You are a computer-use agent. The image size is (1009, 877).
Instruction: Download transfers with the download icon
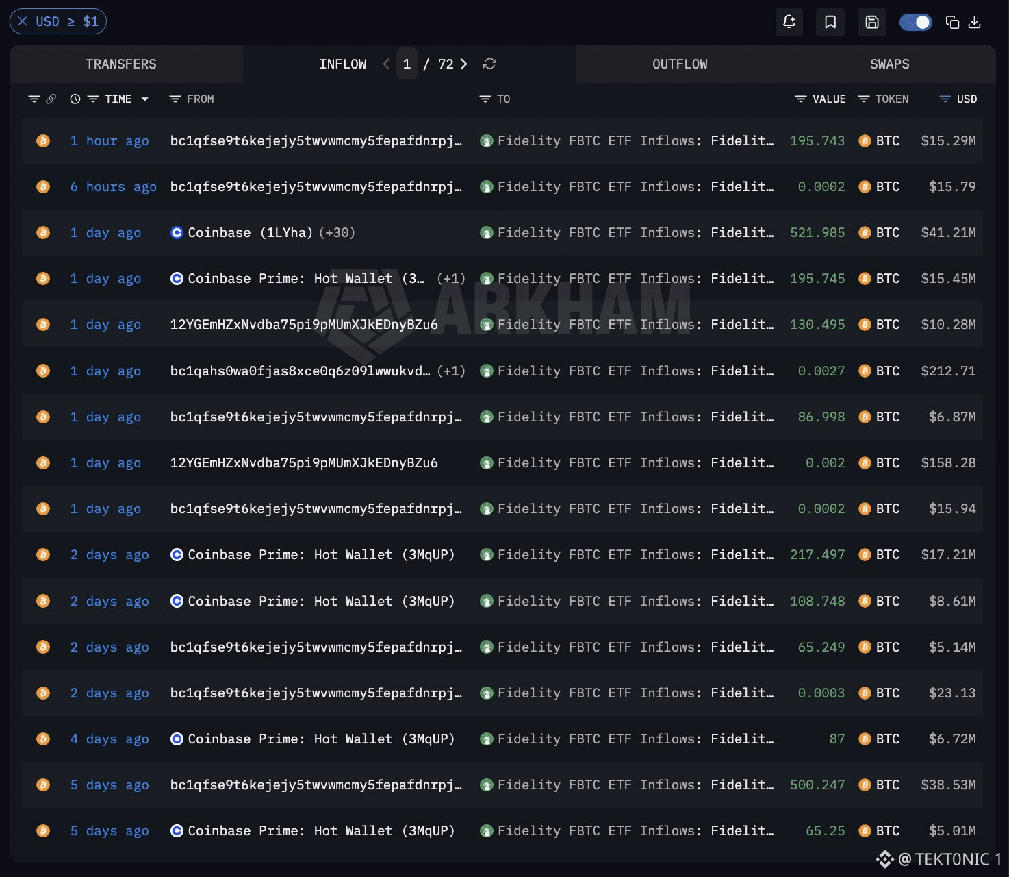pyautogui.click(x=975, y=23)
